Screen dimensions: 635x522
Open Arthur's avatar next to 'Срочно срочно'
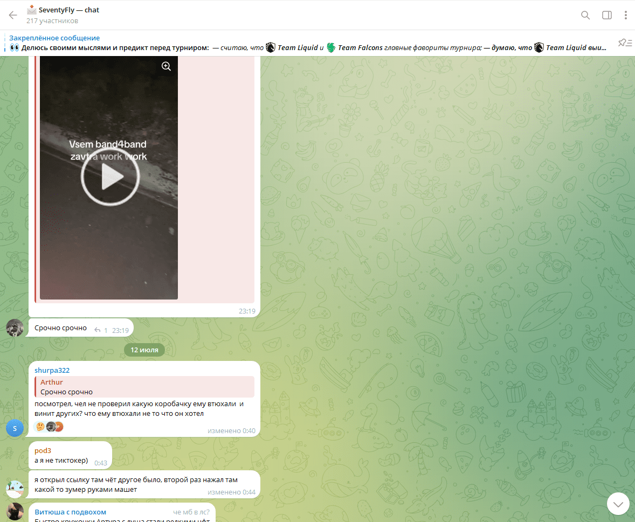pyautogui.click(x=15, y=328)
